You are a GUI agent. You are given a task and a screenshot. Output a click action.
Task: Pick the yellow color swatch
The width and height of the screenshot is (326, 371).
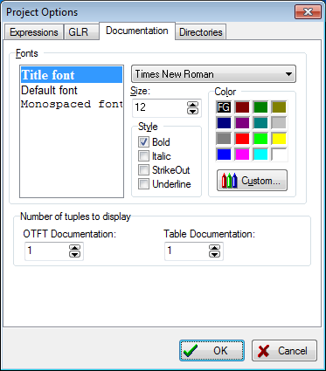[279, 139]
